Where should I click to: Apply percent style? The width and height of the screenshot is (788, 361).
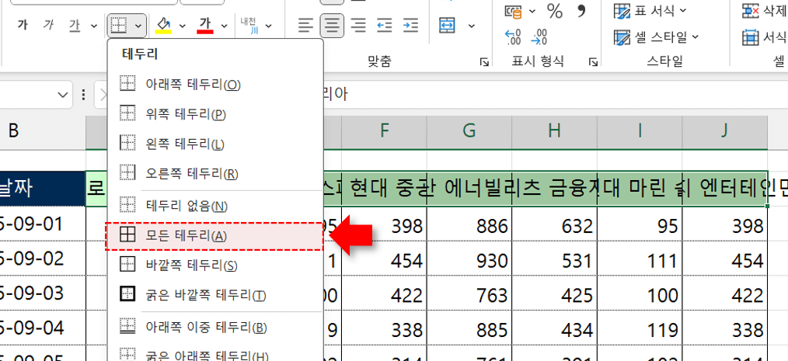point(555,11)
